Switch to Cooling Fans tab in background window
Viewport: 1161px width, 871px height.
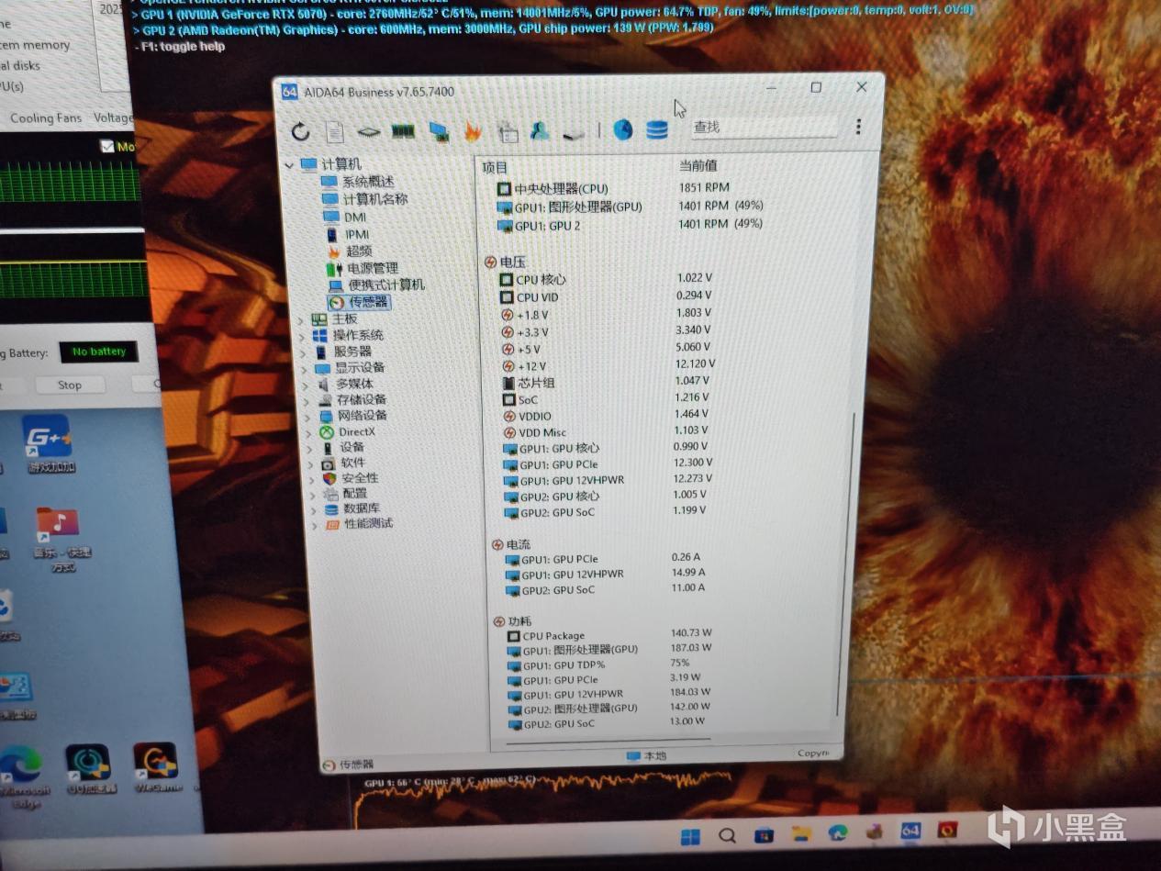click(x=46, y=117)
